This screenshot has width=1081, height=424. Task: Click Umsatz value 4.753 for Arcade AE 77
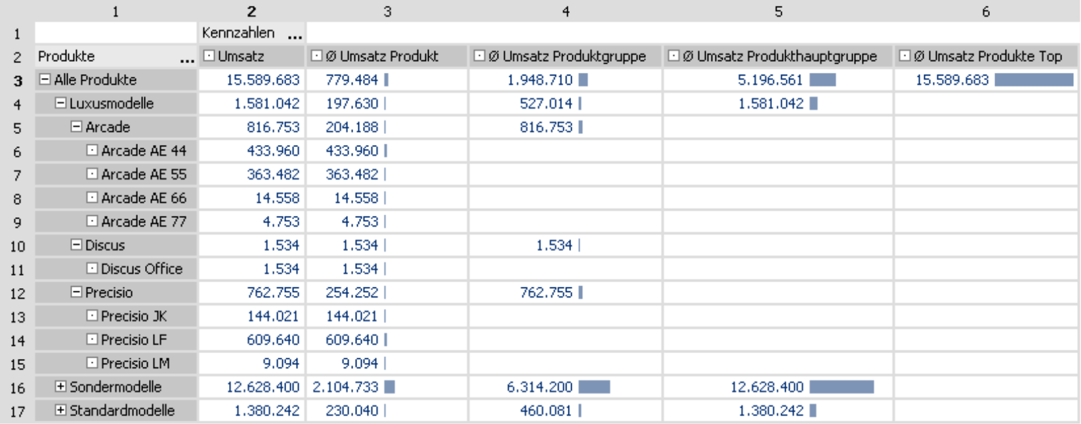pos(281,221)
